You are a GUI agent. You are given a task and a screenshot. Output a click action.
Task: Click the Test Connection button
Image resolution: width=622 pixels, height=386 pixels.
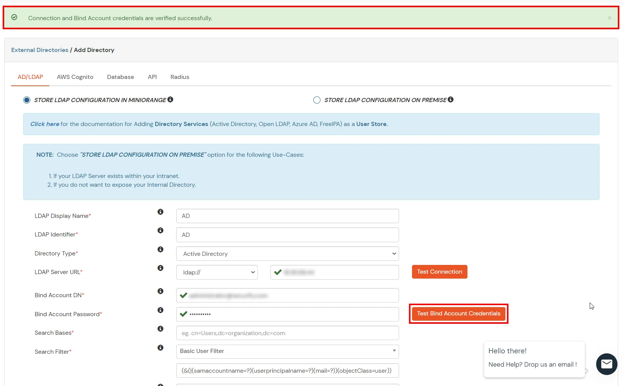tap(440, 272)
